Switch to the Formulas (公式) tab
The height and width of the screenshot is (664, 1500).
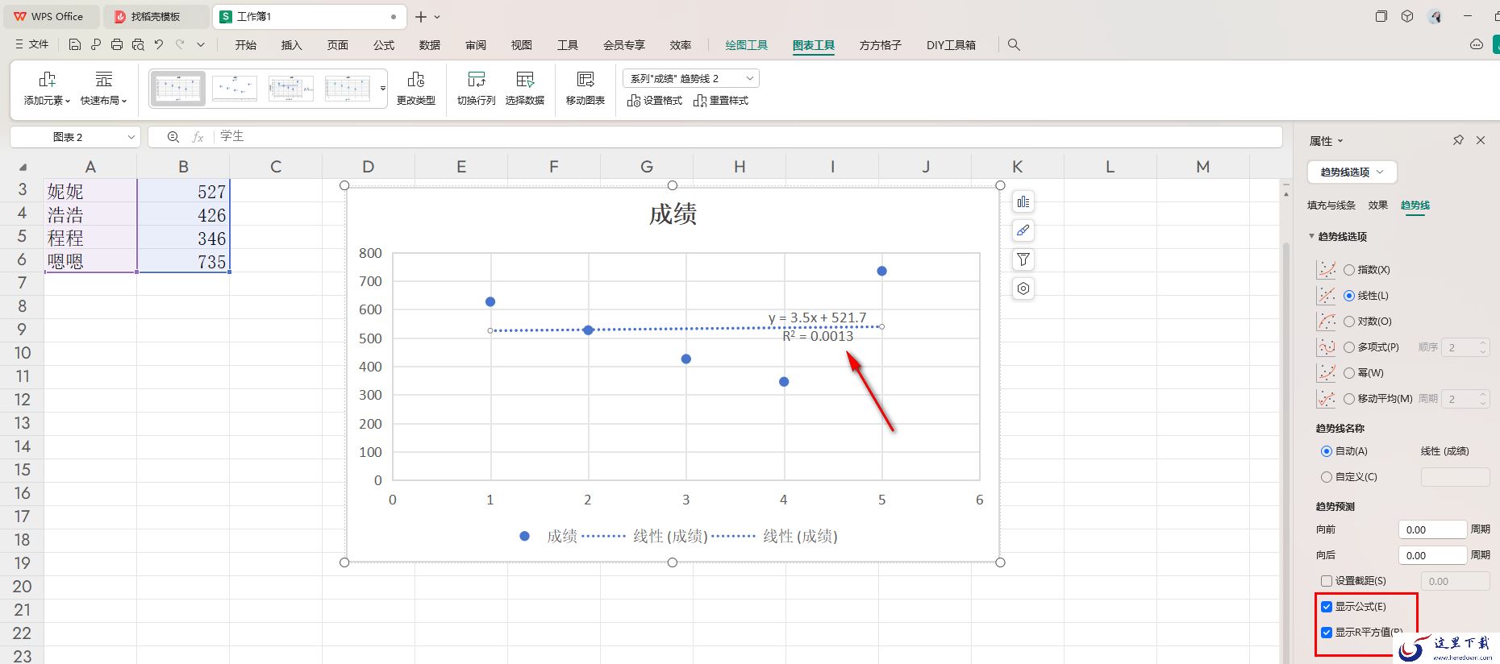tap(384, 45)
